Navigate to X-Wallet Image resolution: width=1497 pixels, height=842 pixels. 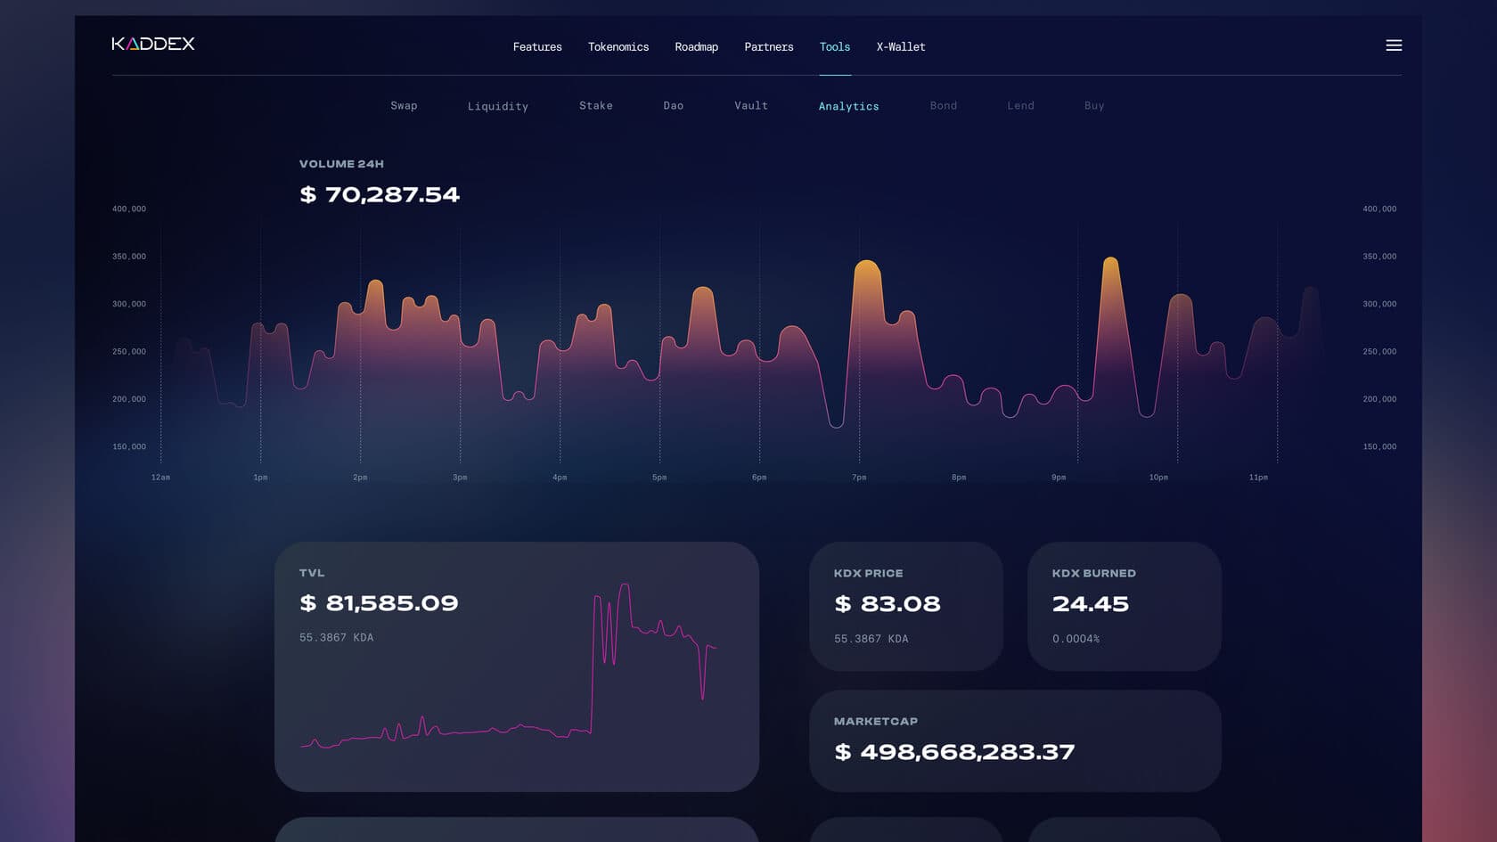click(x=901, y=46)
